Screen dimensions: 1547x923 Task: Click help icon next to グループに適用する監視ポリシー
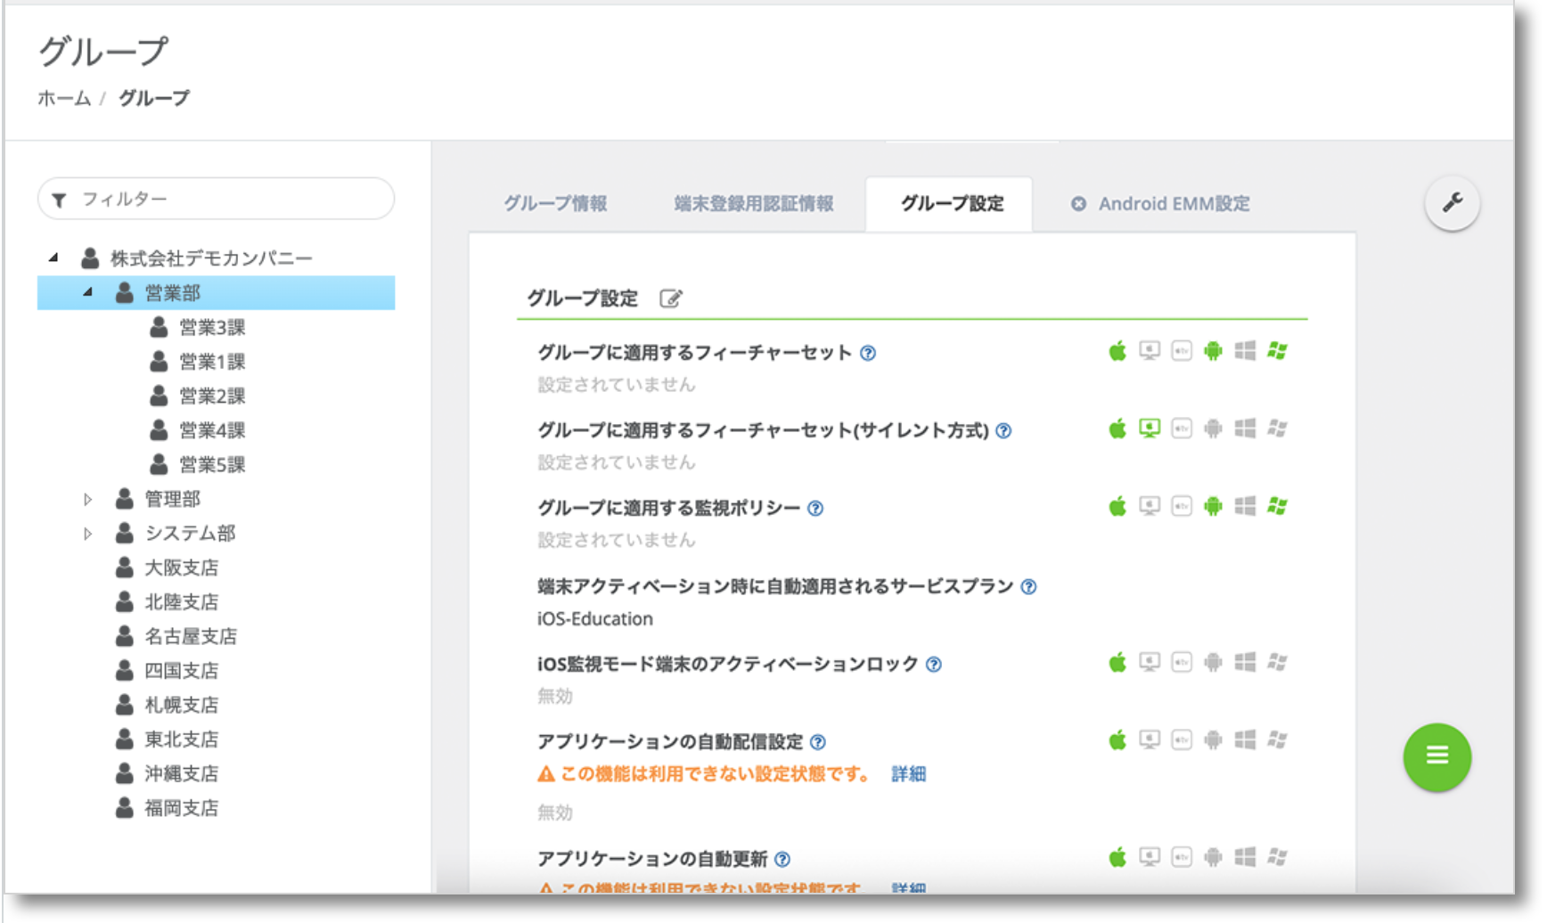click(x=815, y=509)
